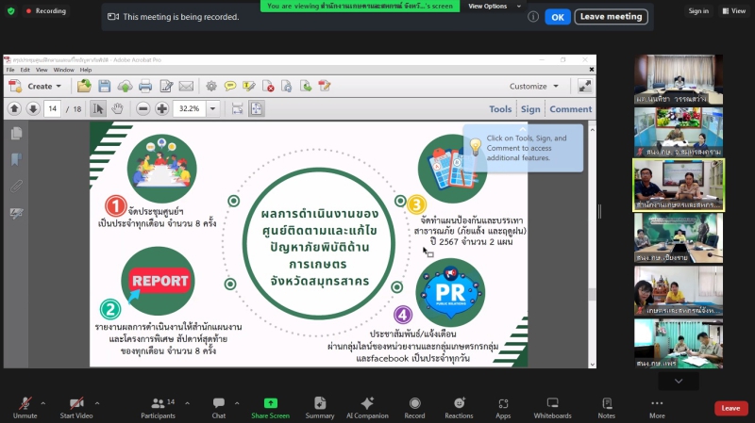
Task: Open the Reactions menu
Action: (459, 403)
